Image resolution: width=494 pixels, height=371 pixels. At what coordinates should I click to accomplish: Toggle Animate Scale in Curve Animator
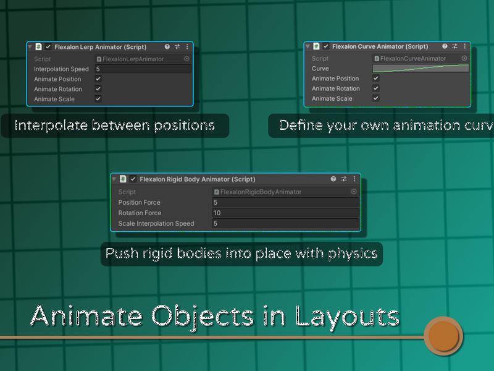(x=376, y=98)
